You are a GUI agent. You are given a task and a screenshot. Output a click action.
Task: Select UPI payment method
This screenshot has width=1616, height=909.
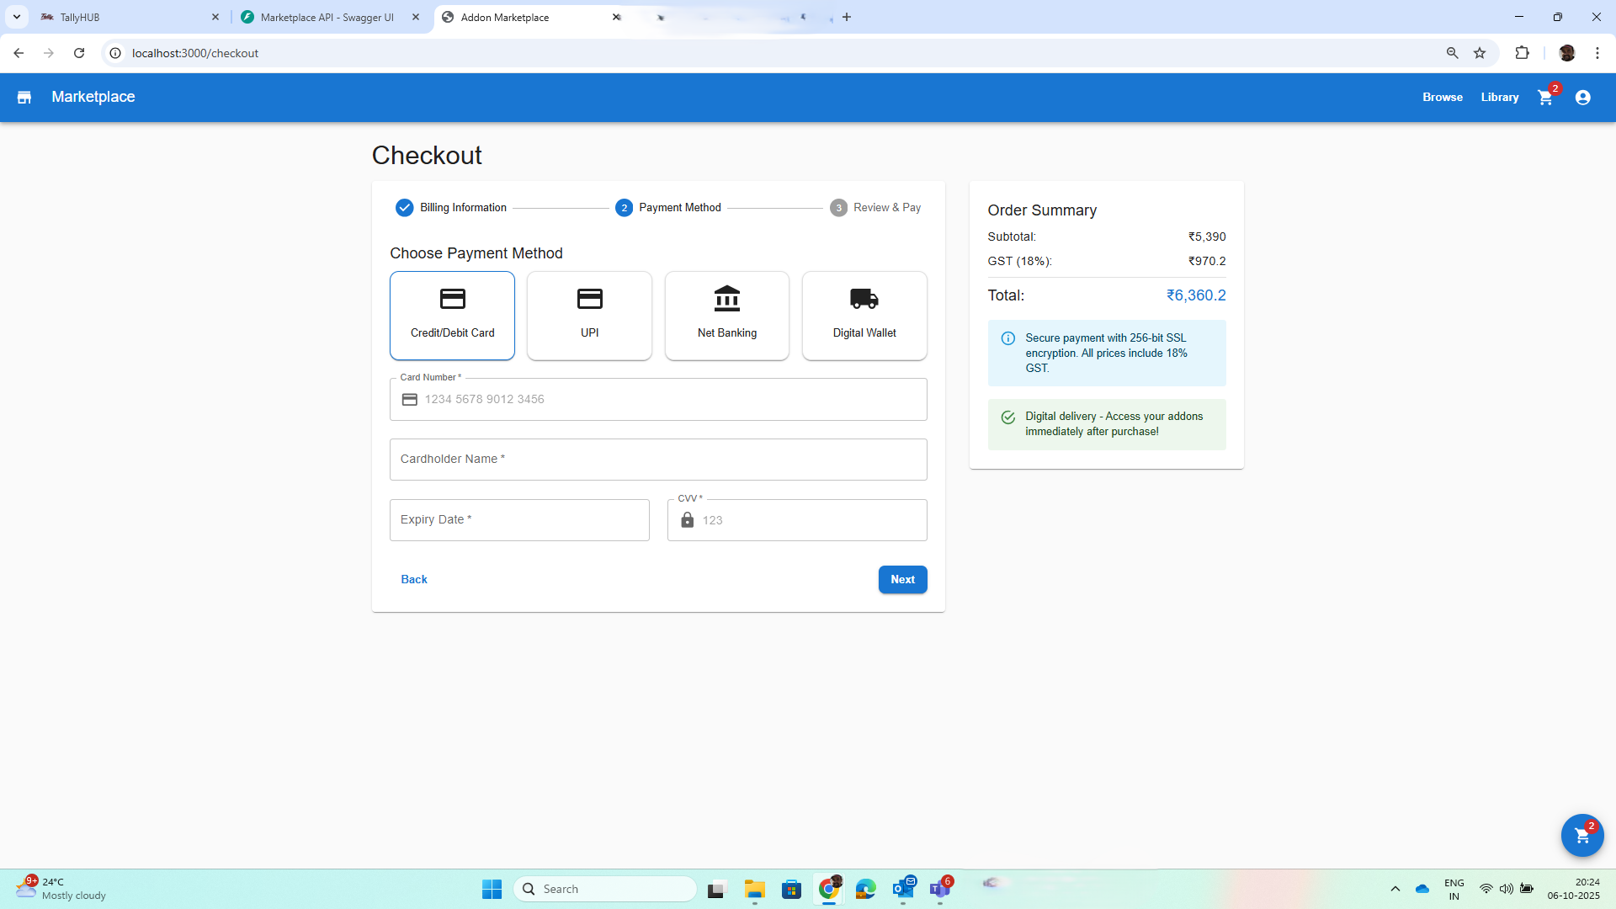pyautogui.click(x=589, y=316)
